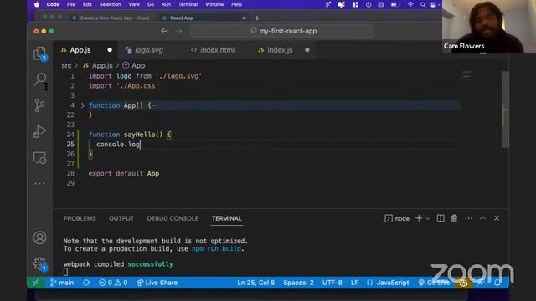This screenshot has width=536, height=301.
Task: Expand the folded function App block
Action: (82, 105)
